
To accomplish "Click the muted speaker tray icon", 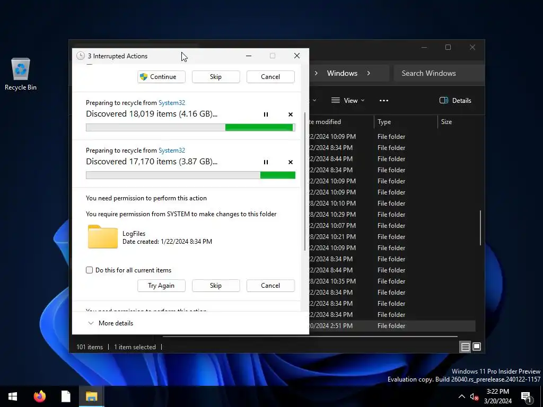I will [x=474, y=397].
